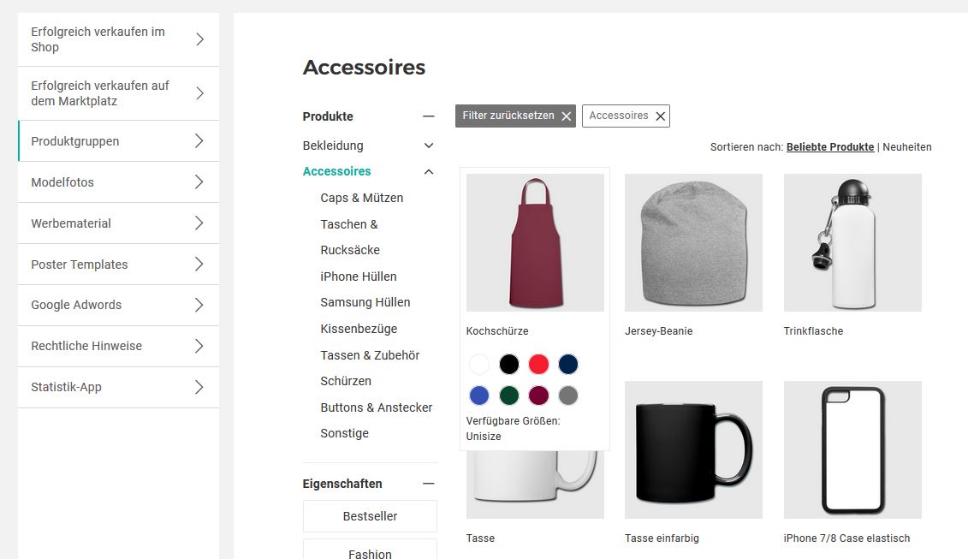This screenshot has width=968, height=559.
Task: Click chevron next to Statistik-App
Action: pos(199,387)
